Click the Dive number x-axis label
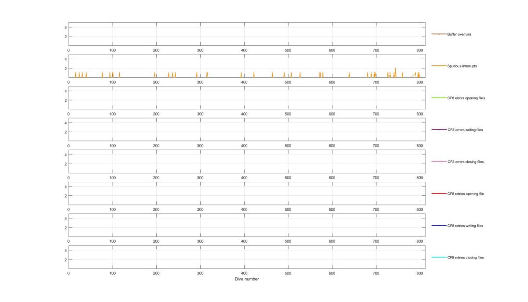This screenshot has height=302, width=528. (x=247, y=279)
